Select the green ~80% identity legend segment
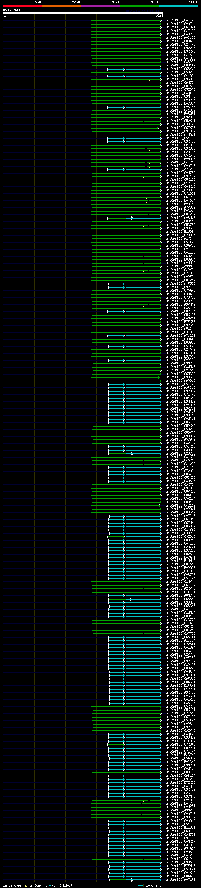This screenshot has height=888, width=201. point(139,6)
